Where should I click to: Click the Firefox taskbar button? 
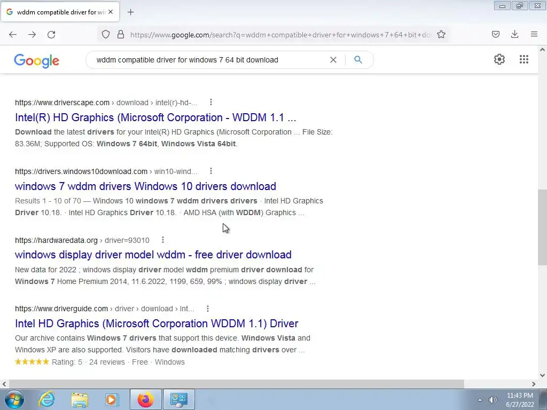point(145,399)
